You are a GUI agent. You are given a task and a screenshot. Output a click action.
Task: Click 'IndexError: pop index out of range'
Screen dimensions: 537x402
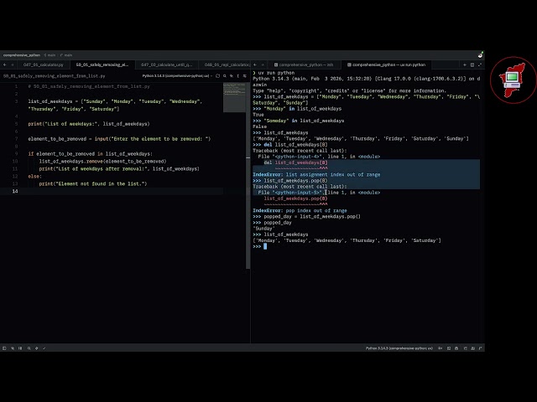tap(300, 210)
